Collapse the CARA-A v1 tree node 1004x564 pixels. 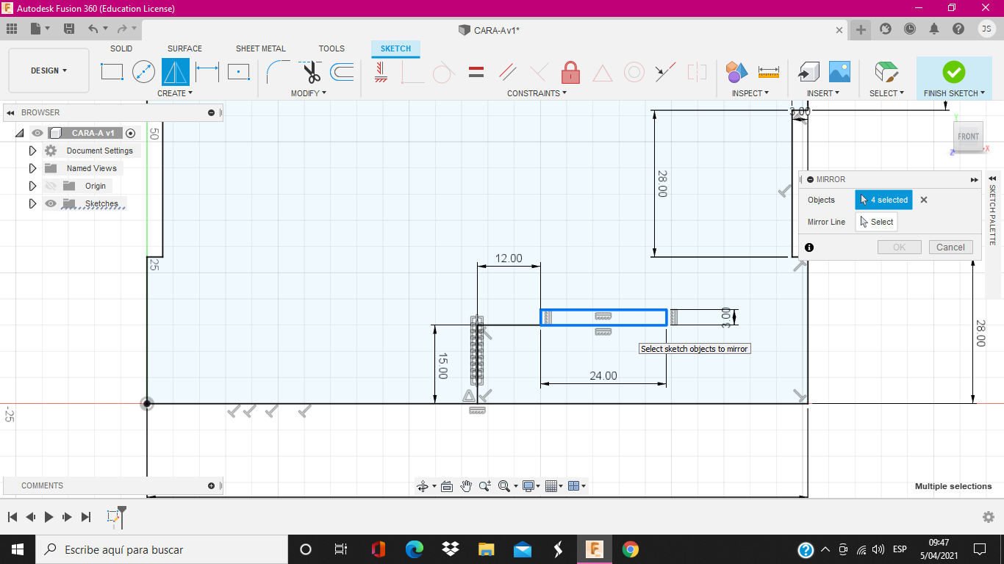(x=19, y=133)
